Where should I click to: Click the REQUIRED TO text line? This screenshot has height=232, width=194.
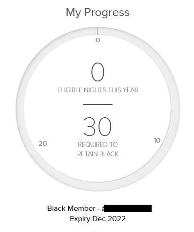tap(97, 144)
